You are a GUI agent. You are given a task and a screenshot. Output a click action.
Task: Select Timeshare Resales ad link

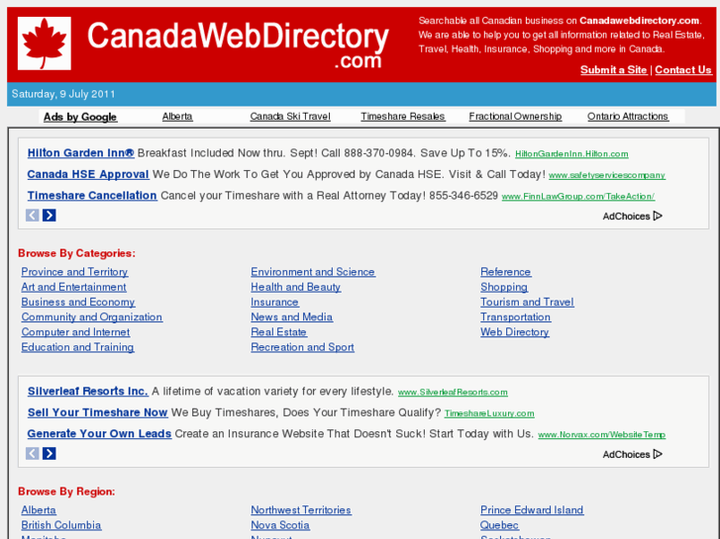(403, 117)
